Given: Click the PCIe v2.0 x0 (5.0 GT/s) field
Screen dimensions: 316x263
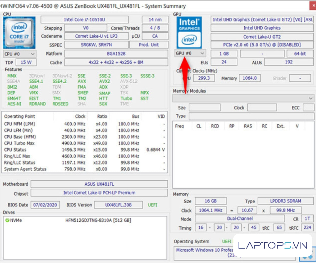Looking at the screenshot, I should 262,45.
